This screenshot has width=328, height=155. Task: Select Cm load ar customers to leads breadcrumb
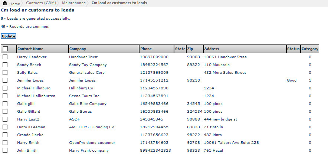(x=119, y=3)
